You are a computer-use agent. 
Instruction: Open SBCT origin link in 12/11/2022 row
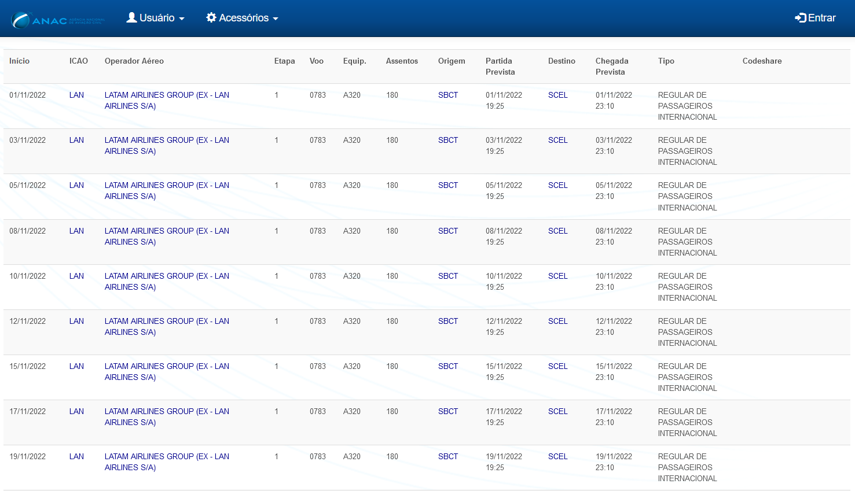tap(448, 321)
